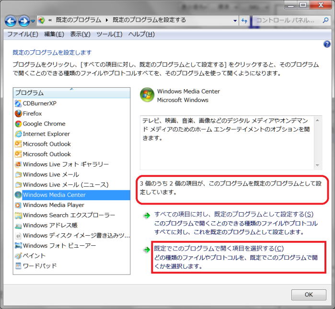Open the ファイル(F) menu
The width and height of the screenshot is (335, 309).
[23, 34]
